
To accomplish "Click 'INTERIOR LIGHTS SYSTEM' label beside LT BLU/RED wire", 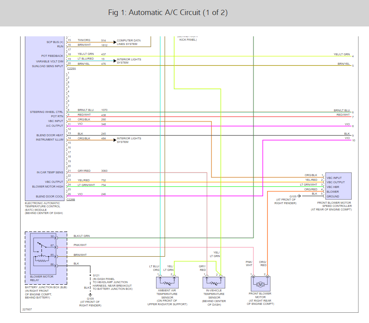I will (x=129, y=61).
